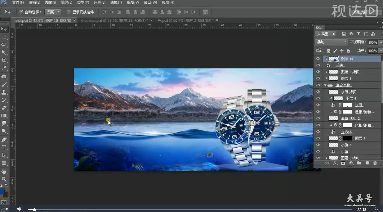Viewport: 383px width, 212px height.
Task: Switch to the shoubiao.psd tab
Action: click(x=114, y=20)
